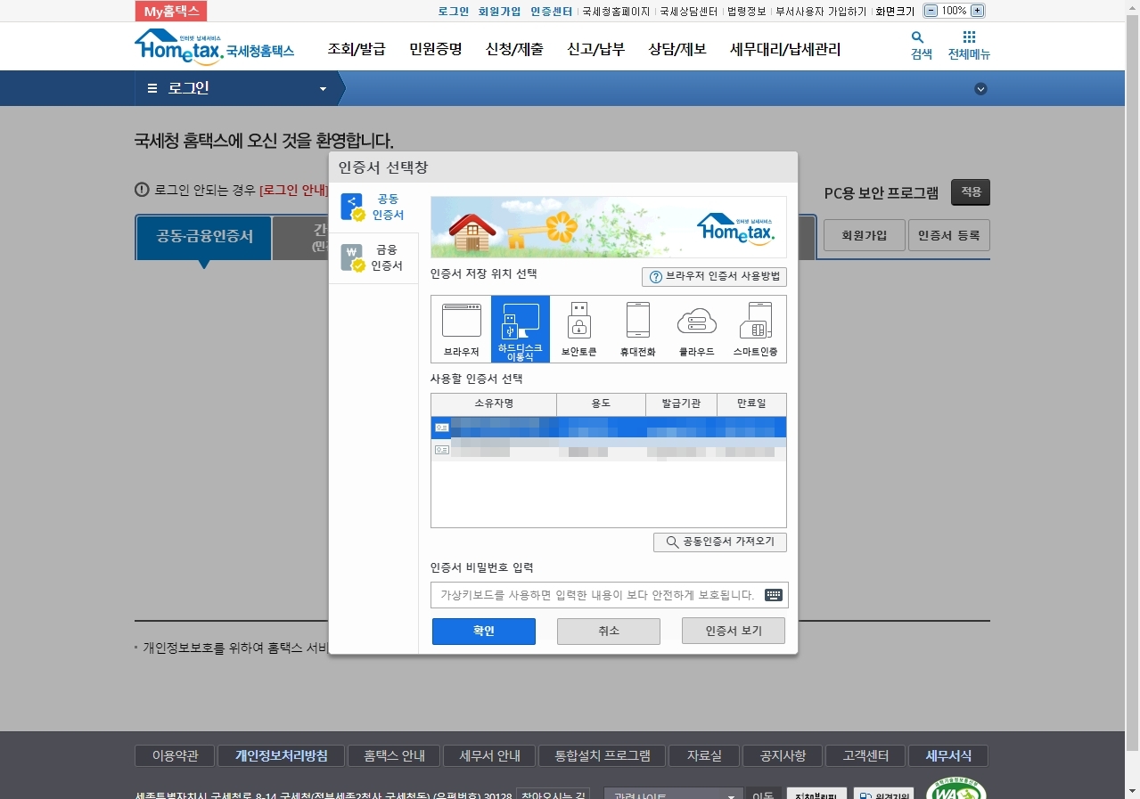Expand the 로그인 breadcrumb dropdown arrow
Viewport: 1140px width, 799px height.
[x=323, y=89]
